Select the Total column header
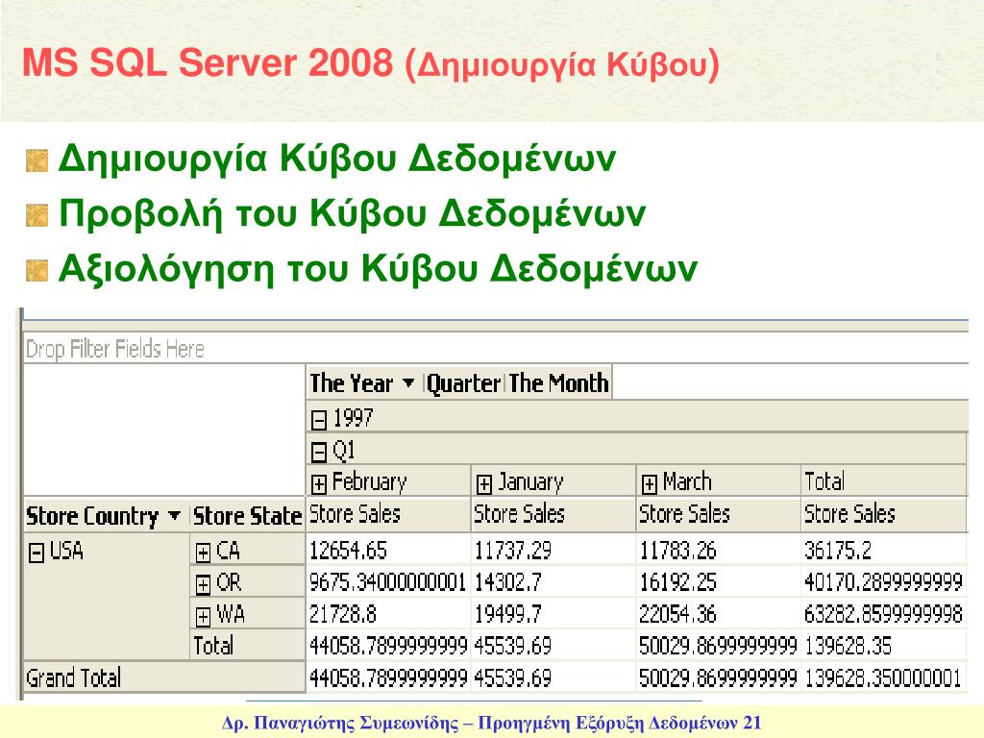This screenshot has width=984, height=738. pyautogui.click(x=884, y=481)
